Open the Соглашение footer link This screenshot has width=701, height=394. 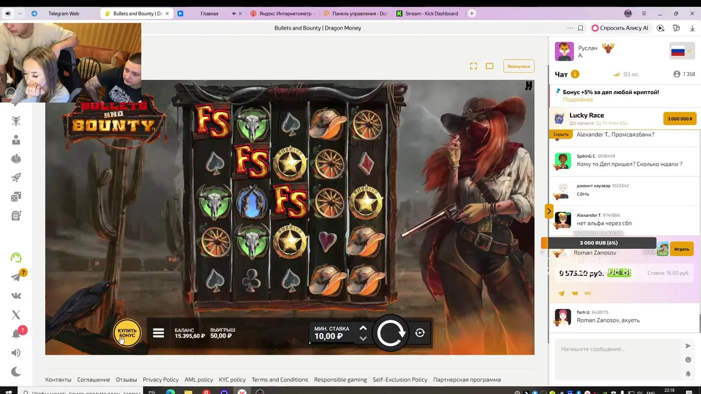coord(94,380)
